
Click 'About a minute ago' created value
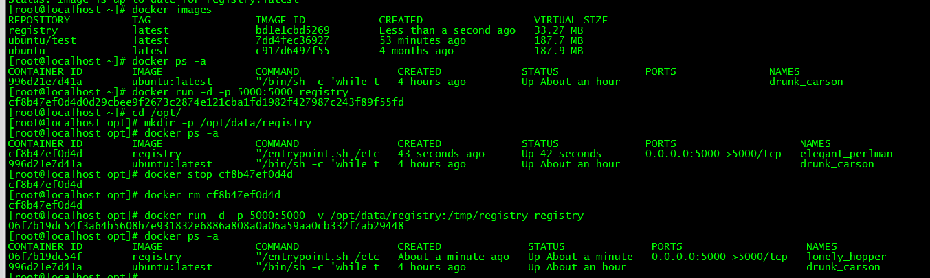click(454, 257)
